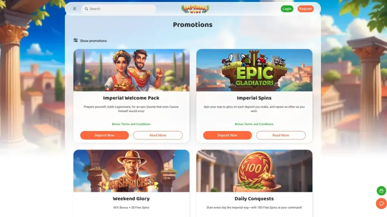Open the hamburger menu icon

(x=74, y=9)
